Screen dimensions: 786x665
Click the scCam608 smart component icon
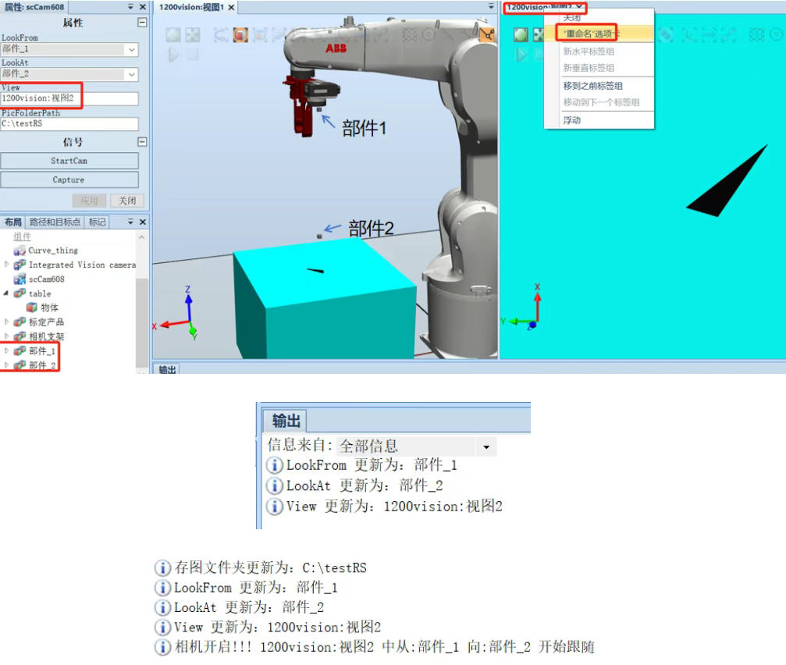(x=20, y=279)
